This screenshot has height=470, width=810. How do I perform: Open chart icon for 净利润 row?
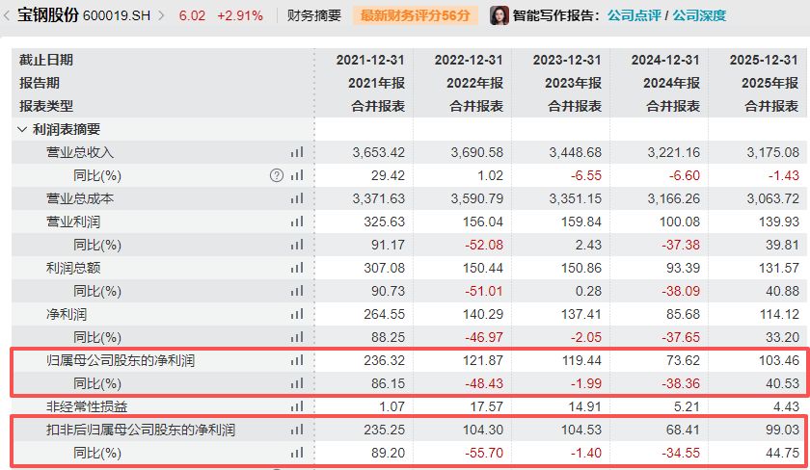(297, 314)
